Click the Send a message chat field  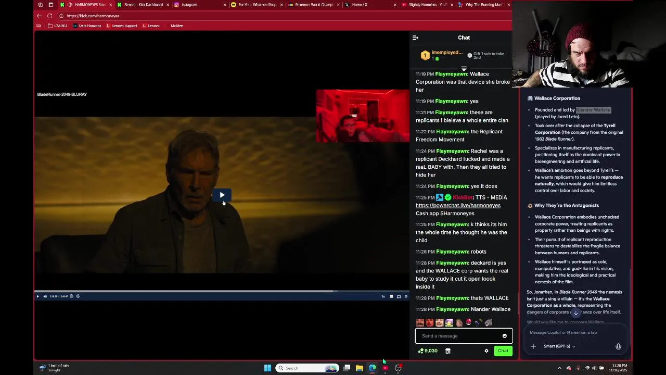pos(464,336)
